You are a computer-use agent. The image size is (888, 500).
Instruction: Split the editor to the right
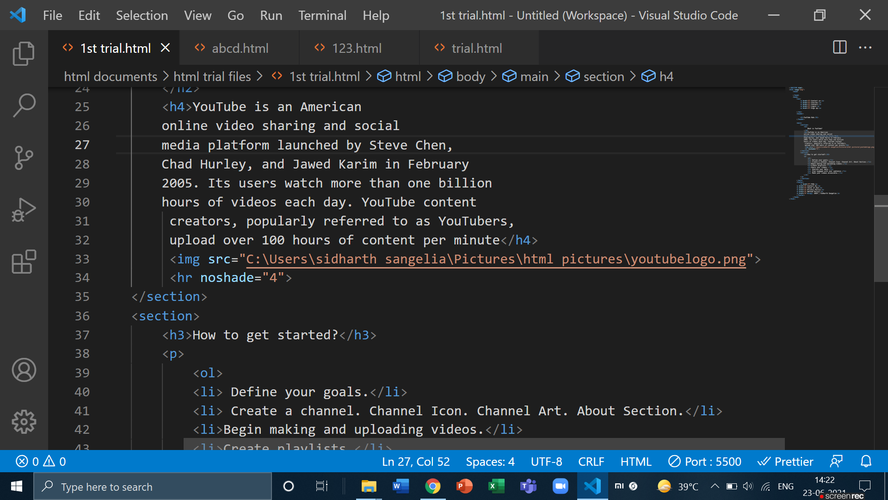[839, 47]
